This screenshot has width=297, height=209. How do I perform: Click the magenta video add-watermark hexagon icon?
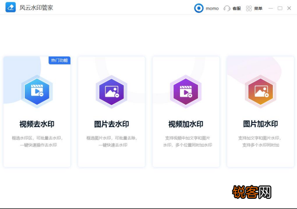186,92
